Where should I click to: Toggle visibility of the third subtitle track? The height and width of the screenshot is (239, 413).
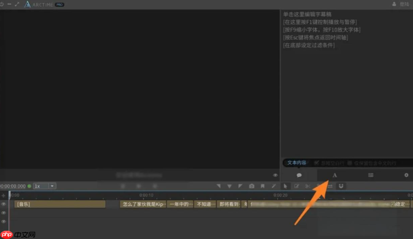[3, 222]
